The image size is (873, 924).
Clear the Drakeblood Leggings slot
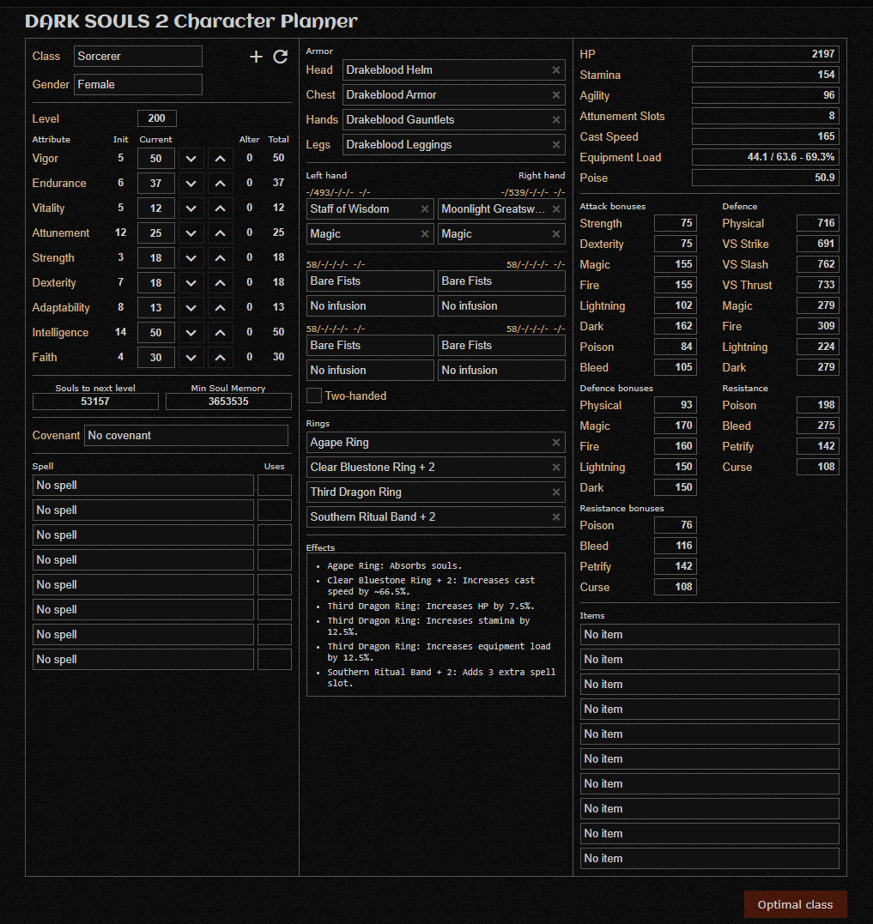[x=556, y=144]
